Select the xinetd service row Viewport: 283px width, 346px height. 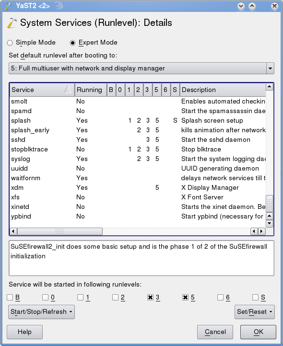click(138, 207)
